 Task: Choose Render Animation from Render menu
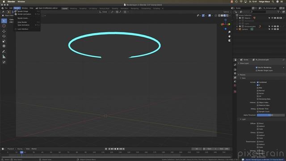click(x=27, y=14)
